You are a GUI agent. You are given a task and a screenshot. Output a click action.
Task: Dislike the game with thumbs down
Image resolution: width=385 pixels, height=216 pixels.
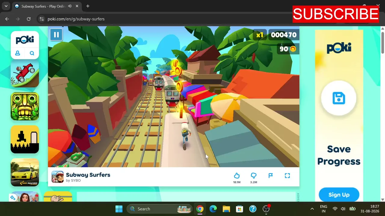254,175
